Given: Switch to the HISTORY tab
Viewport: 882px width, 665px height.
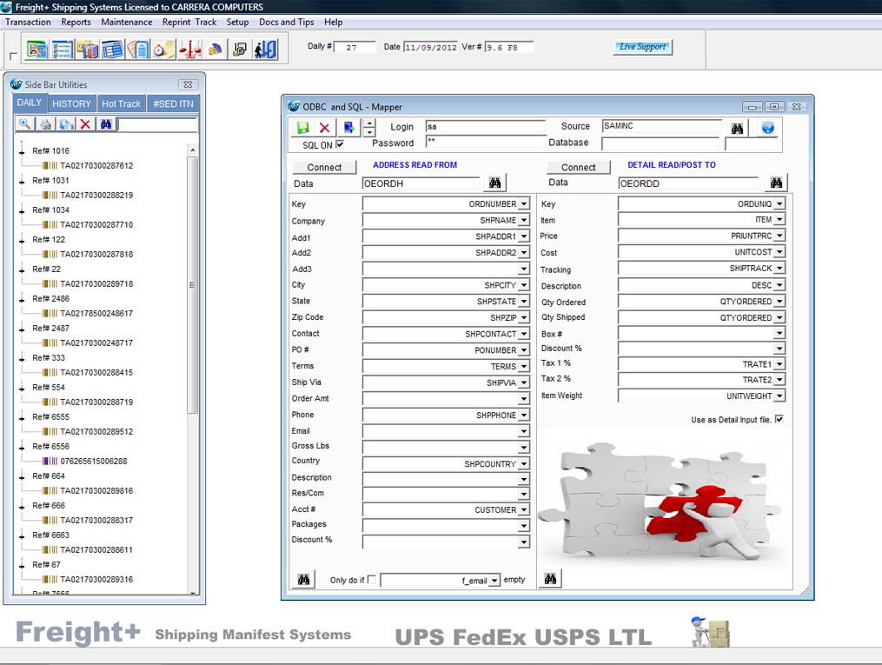Looking at the screenshot, I should pos(71,104).
